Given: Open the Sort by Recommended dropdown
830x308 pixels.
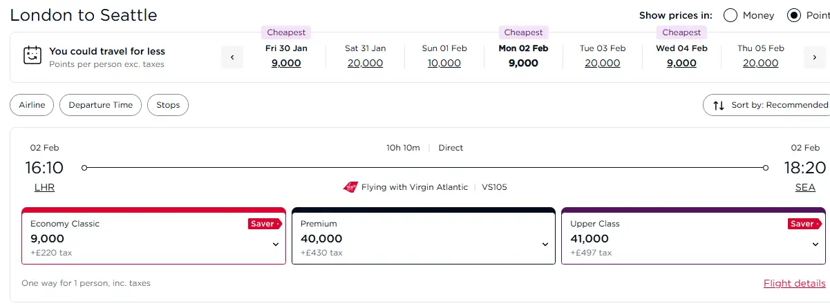Looking at the screenshot, I should [x=766, y=105].
